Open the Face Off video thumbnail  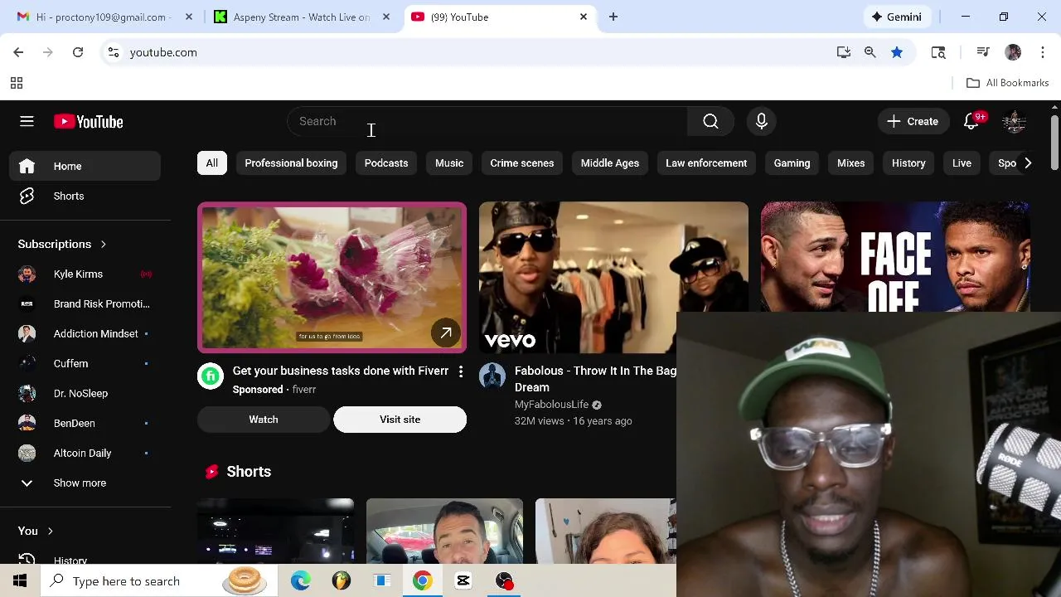point(895,257)
